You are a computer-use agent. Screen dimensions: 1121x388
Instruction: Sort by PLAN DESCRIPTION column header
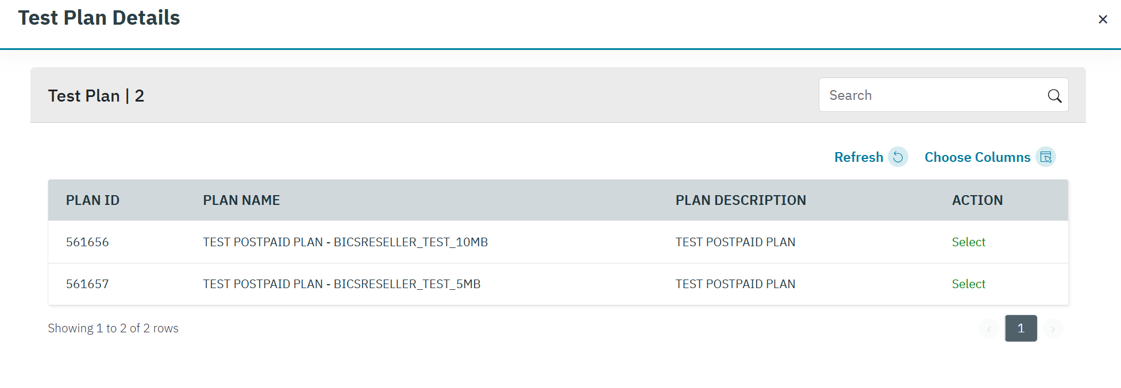tap(741, 200)
